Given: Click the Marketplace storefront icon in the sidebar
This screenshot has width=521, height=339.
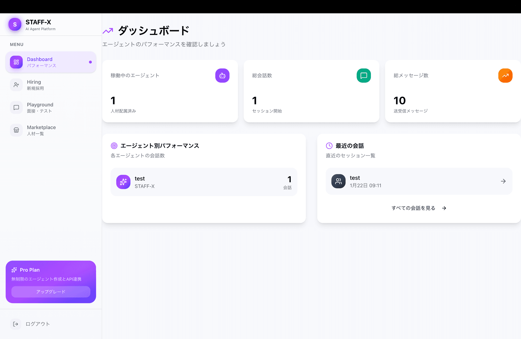Looking at the screenshot, I should pos(16,130).
